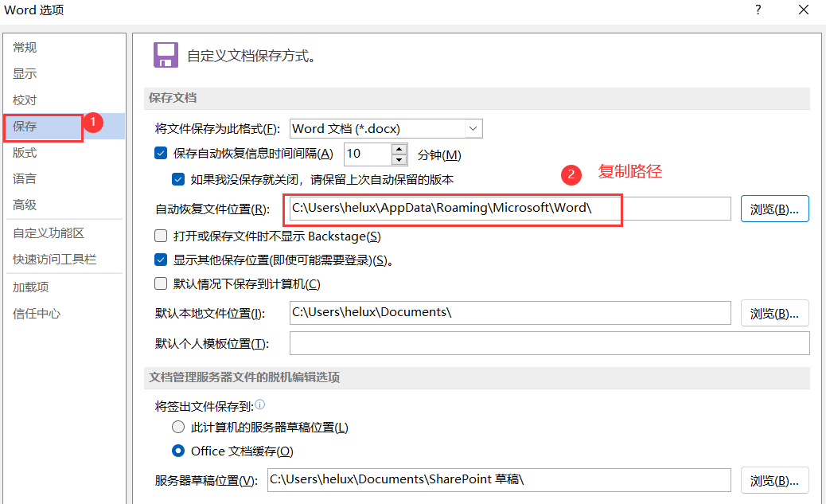Toggle 显示其他保存位置 checkbox
Viewport: 826px width, 504px height.
point(161,260)
